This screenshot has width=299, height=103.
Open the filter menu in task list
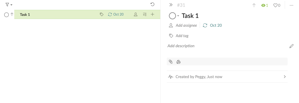(9, 5)
